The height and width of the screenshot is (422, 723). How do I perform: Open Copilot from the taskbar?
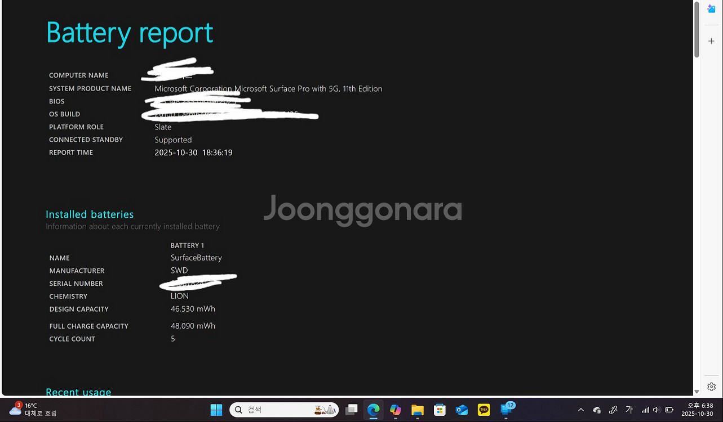(x=396, y=410)
